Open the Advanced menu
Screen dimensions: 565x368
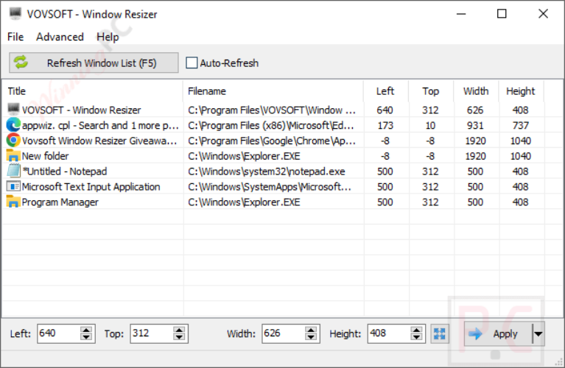coord(60,37)
